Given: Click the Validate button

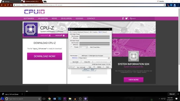Looking at the screenshot, I should pyautogui.click(x=99, y=67).
